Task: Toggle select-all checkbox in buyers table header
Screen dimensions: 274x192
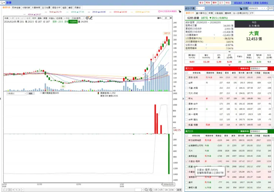Action: pyautogui.click(x=186, y=73)
